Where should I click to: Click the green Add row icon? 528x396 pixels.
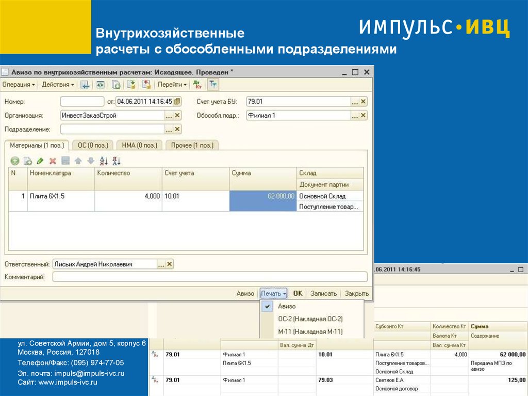(14, 161)
